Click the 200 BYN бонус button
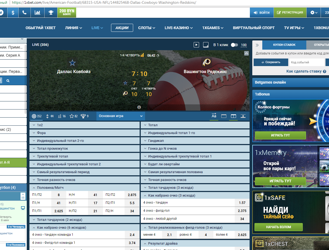 67,12
